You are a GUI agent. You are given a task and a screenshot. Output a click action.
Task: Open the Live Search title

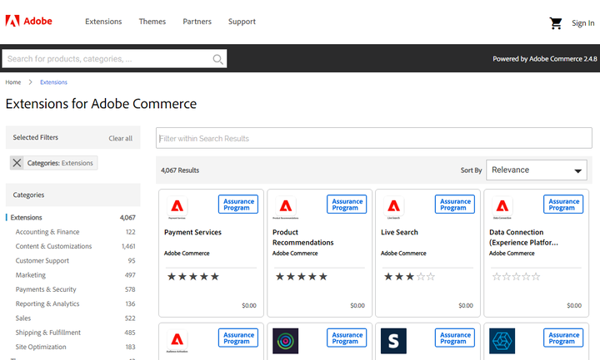399,232
